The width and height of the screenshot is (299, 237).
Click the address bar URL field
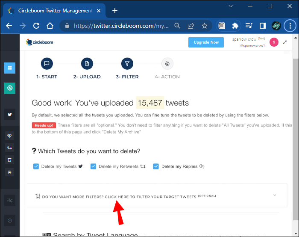coord(121,26)
